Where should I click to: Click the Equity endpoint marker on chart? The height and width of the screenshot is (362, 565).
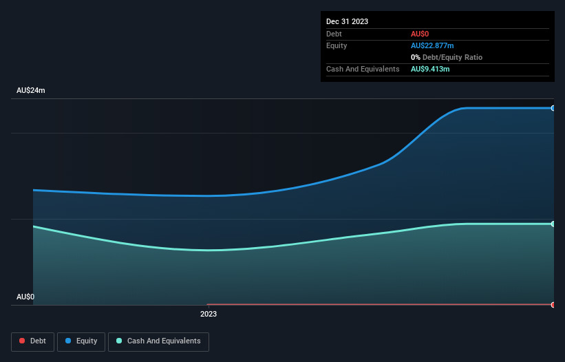click(x=553, y=108)
